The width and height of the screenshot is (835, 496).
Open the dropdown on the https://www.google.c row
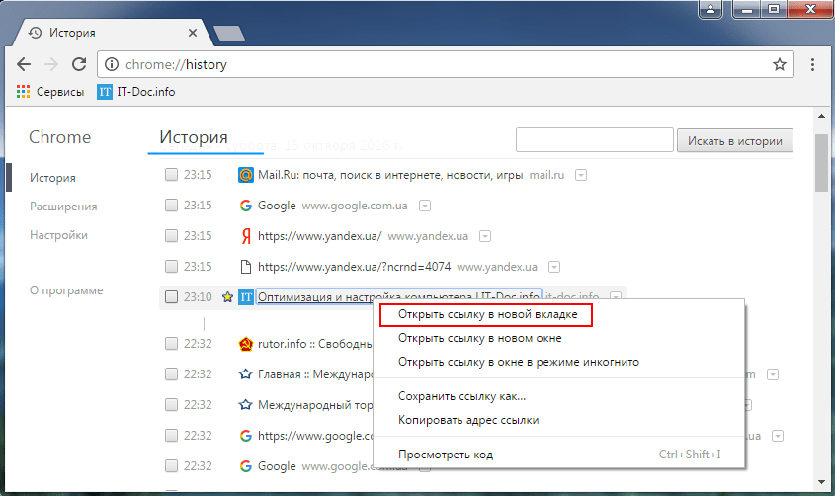point(778,436)
